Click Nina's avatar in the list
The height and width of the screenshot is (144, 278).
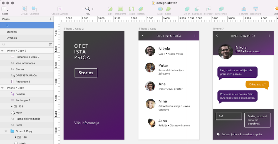150,104
